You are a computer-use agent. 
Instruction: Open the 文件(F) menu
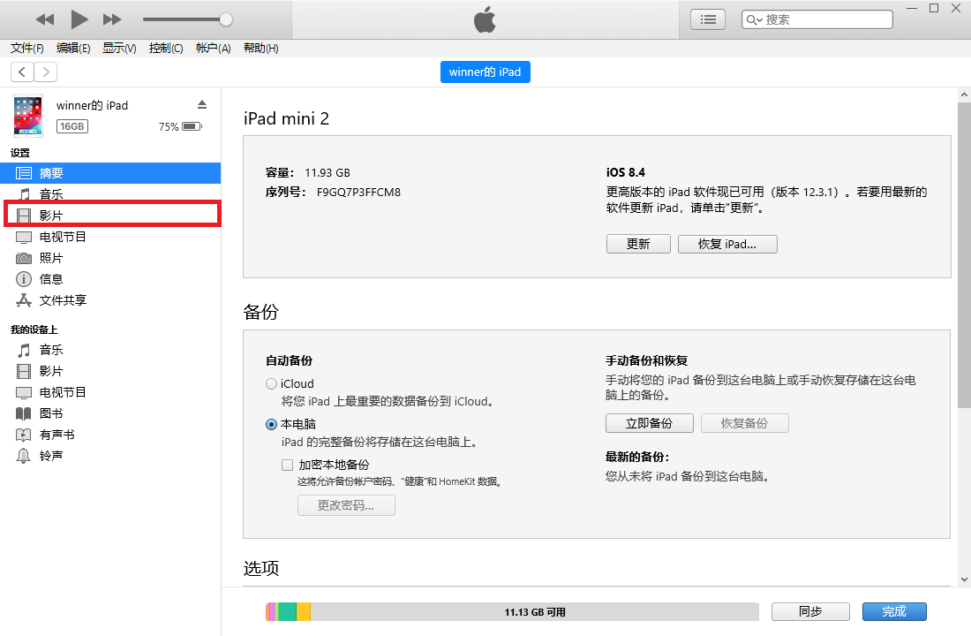click(x=27, y=49)
